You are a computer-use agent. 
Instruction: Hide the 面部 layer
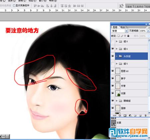click(x=113, y=108)
